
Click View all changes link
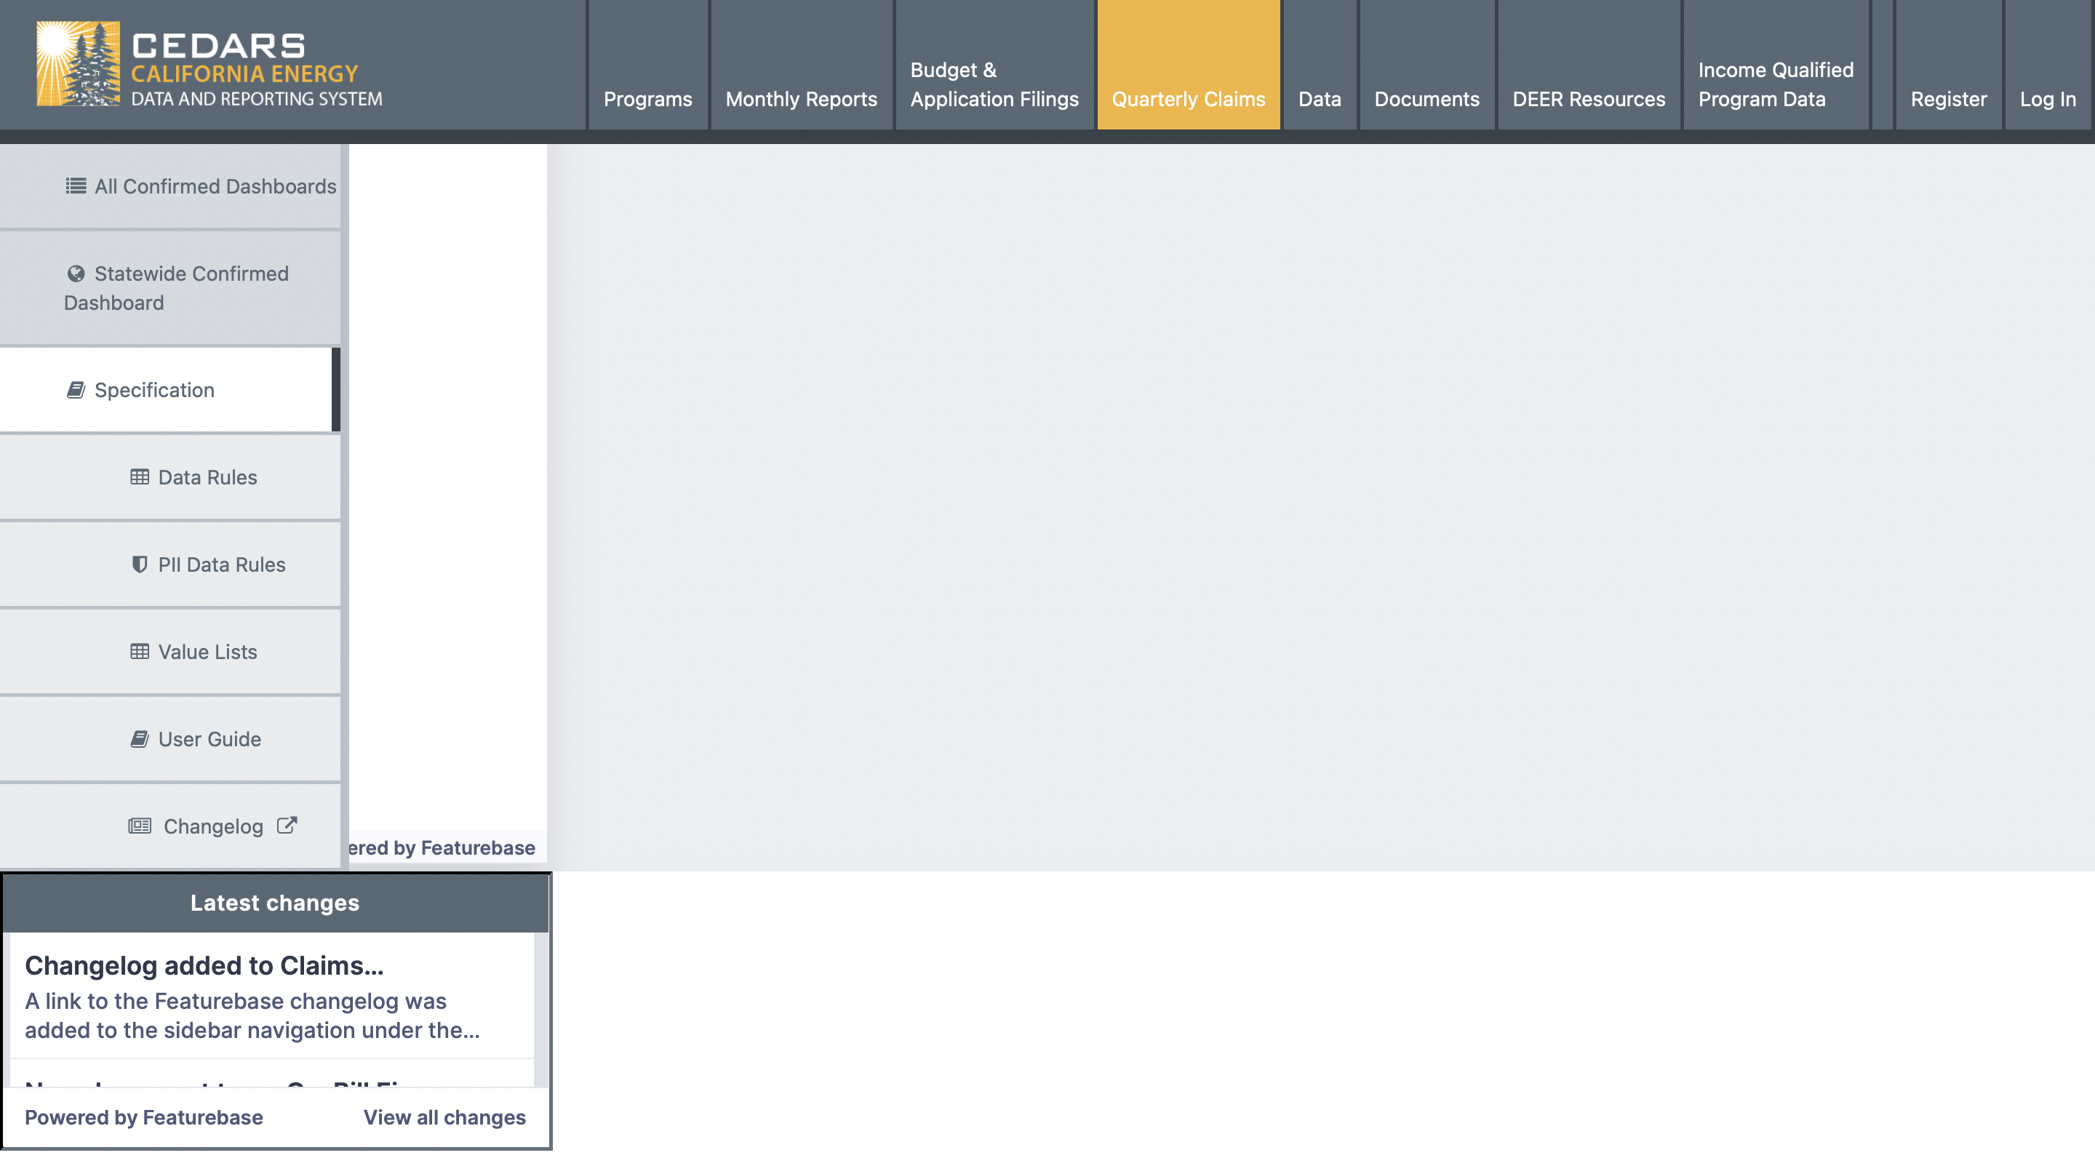click(444, 1117)
